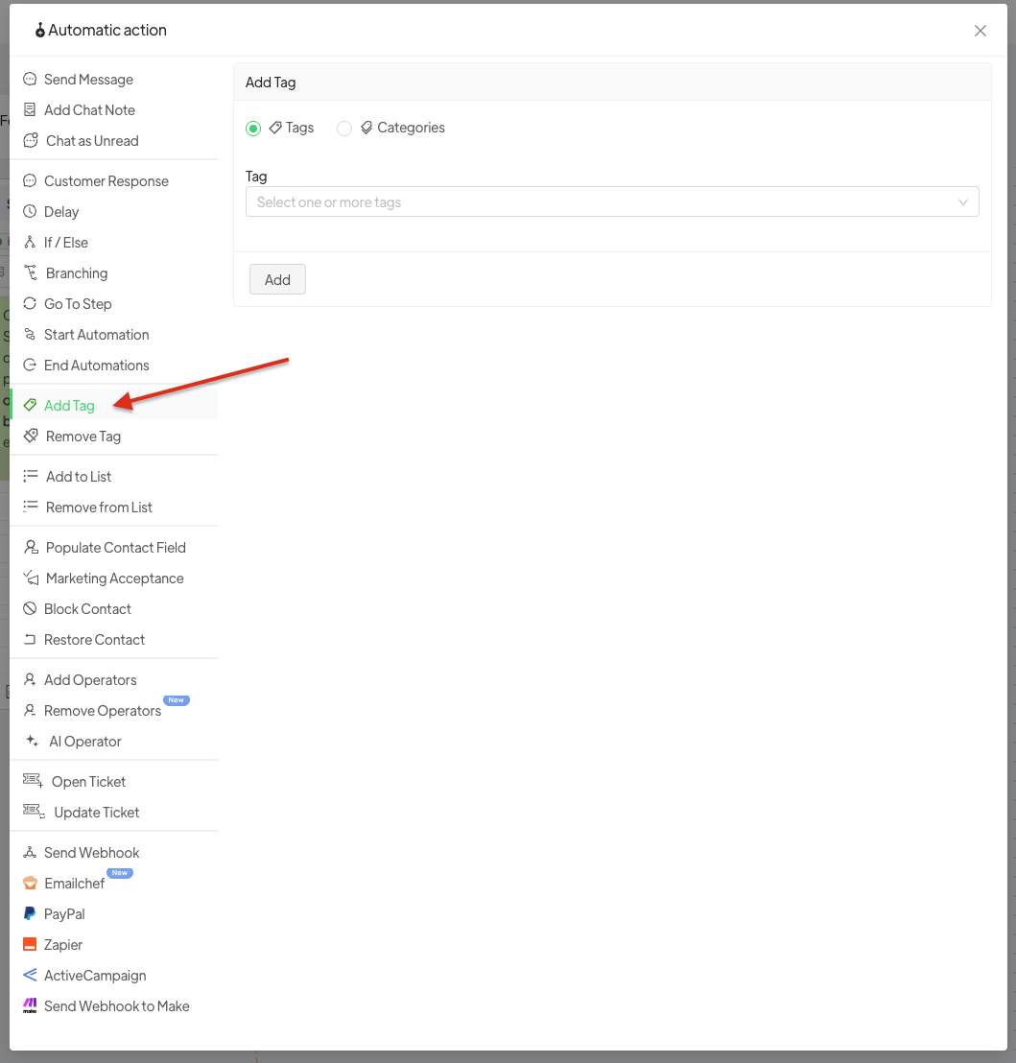This screenshot has width=1016, height=1063.
Task: Select Send Webhook to Make option
Action: point(116,1006)
